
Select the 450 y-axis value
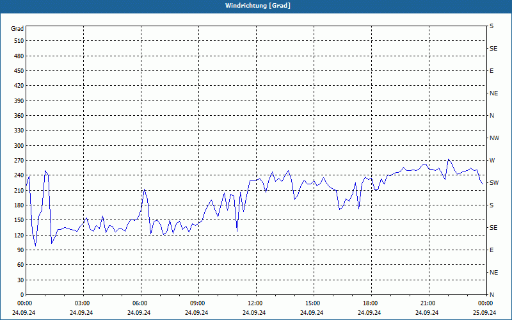[x=19, y=71]
